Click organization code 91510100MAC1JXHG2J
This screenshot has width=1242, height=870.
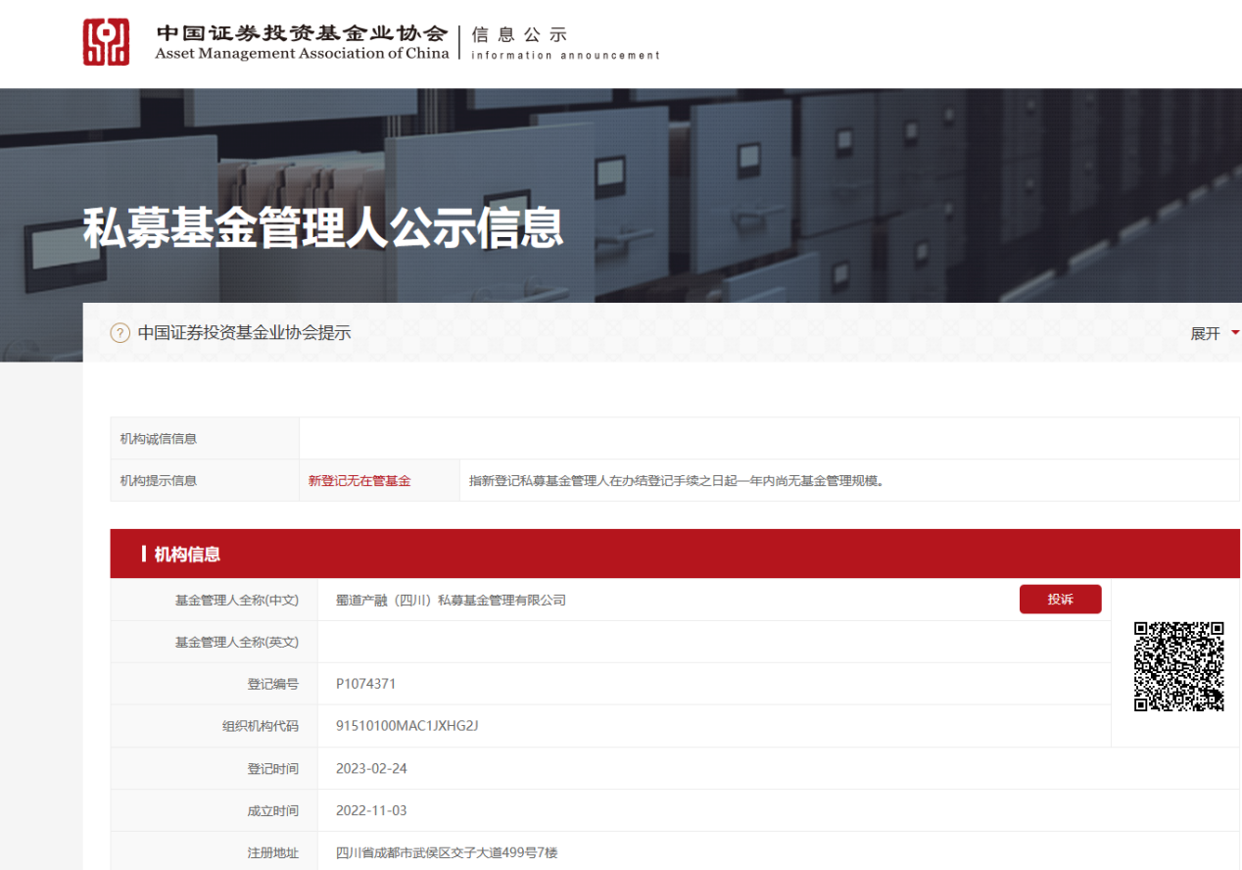tap(406, 726)
